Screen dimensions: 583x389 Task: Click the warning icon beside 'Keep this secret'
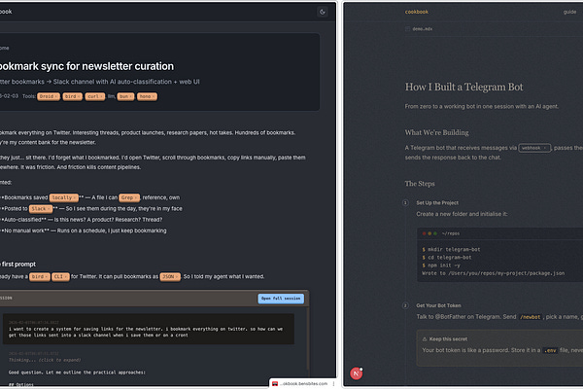(x=425, y=339)
